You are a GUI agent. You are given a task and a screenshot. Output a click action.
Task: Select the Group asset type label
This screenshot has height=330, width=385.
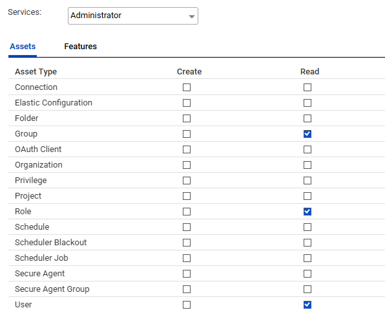click(x=26, y=134)
